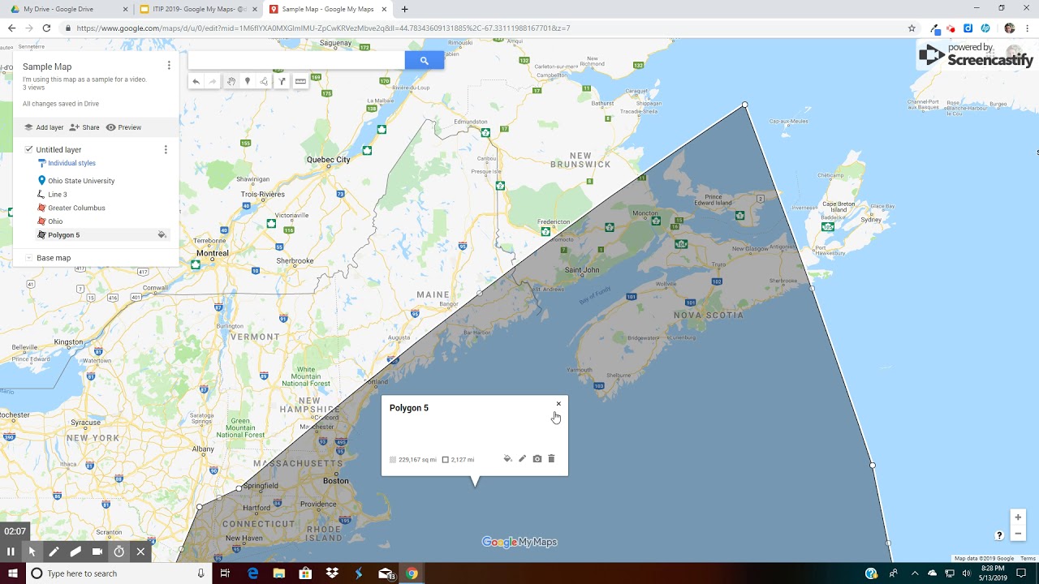Select Screencastify mouse pointer tool
Image resolution: width=1039 pixels, height=584 pixels.
pyautogui.click(x=32, y=552)
